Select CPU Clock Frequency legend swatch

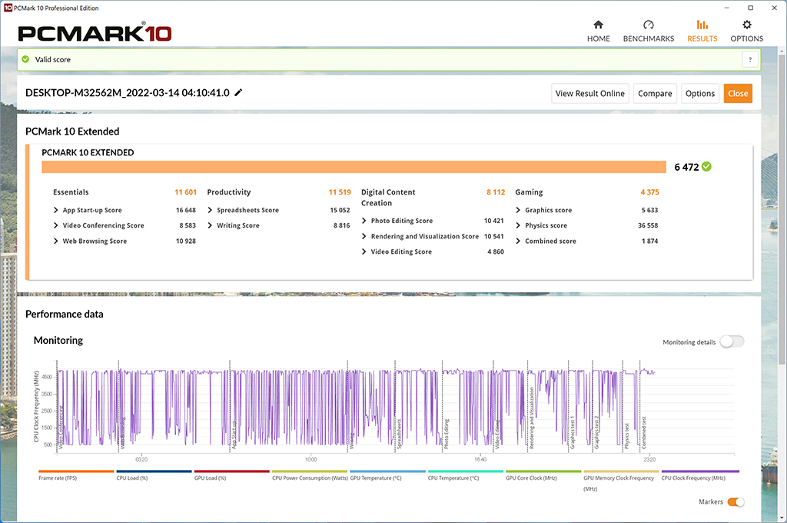pos(700,471)
